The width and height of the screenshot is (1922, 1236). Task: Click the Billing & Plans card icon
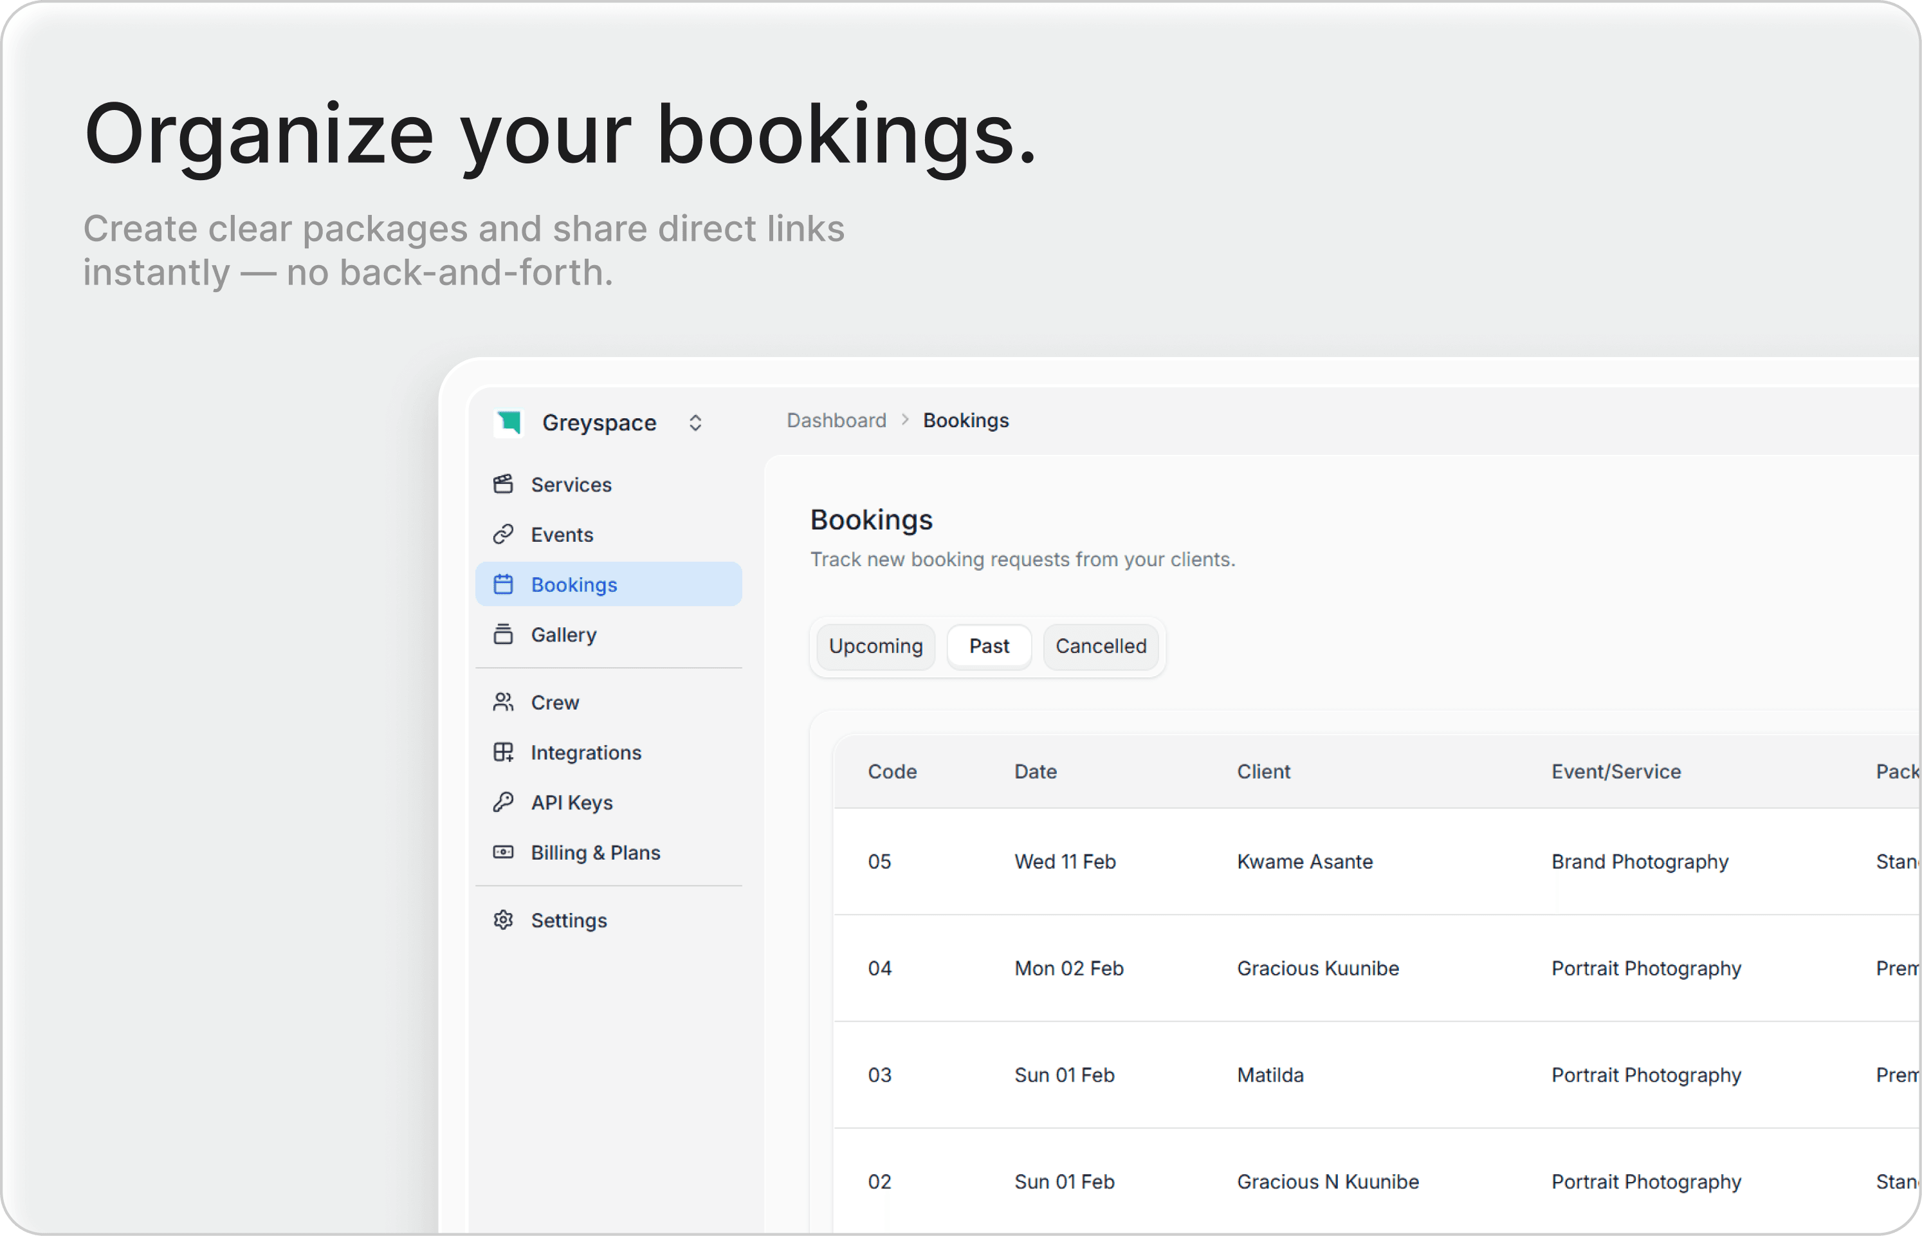coord(503,851)
